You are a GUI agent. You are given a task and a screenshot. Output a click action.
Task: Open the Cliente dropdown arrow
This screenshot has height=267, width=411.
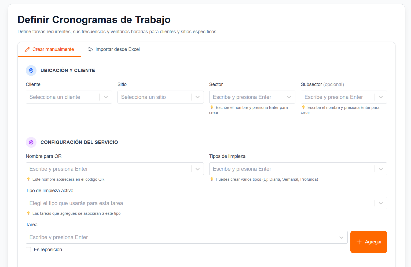coord(106,97)
